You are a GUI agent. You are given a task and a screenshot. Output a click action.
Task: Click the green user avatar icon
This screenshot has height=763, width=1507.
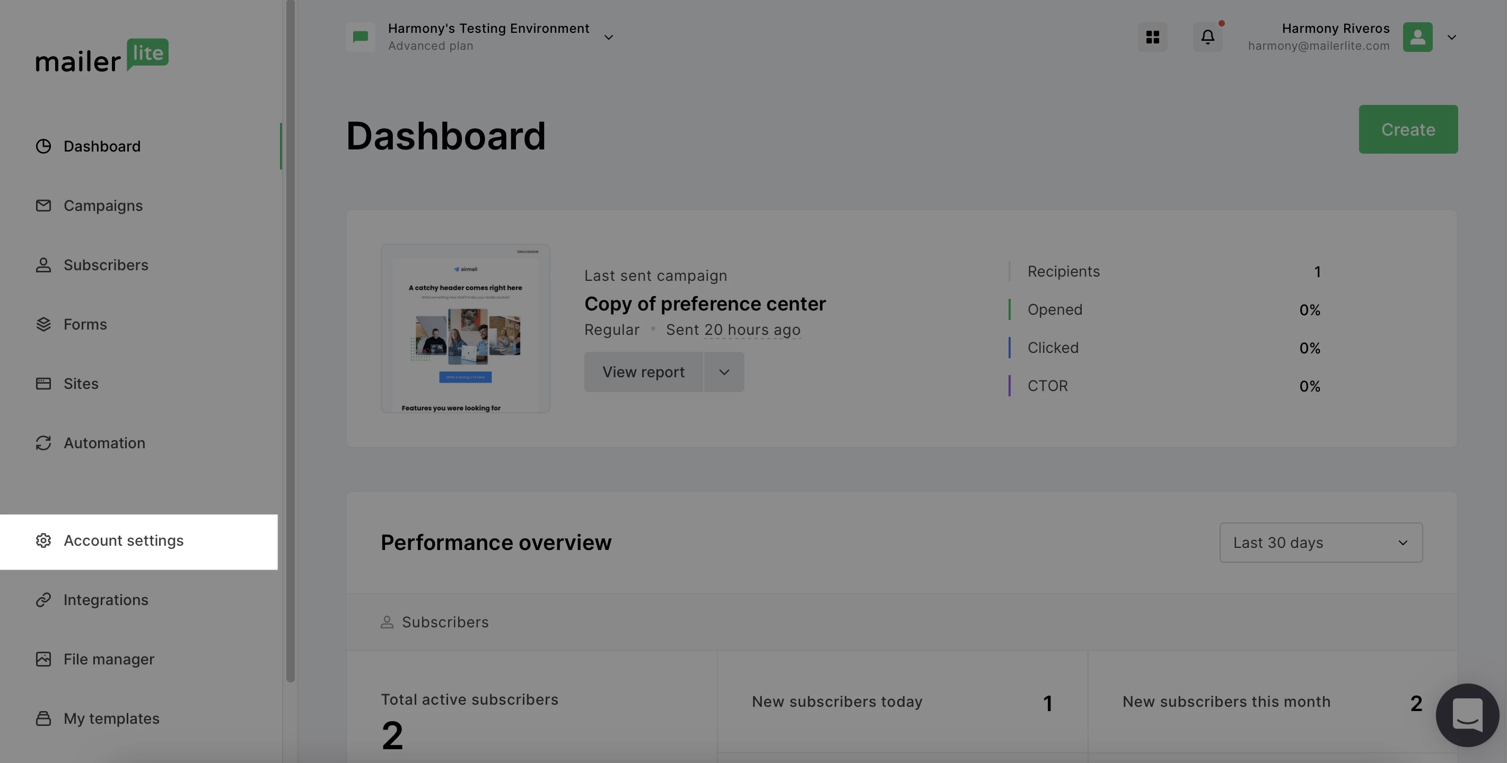1417,38
